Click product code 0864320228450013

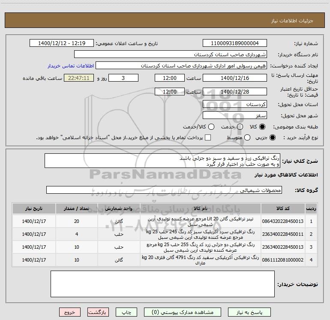click(x=283, y=221)
